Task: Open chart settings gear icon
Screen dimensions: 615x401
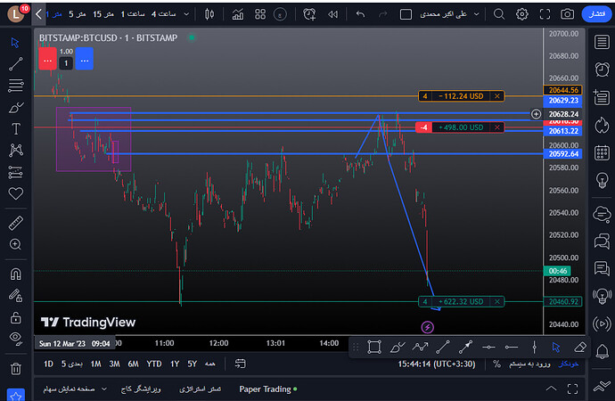Action: coord(521,14)
